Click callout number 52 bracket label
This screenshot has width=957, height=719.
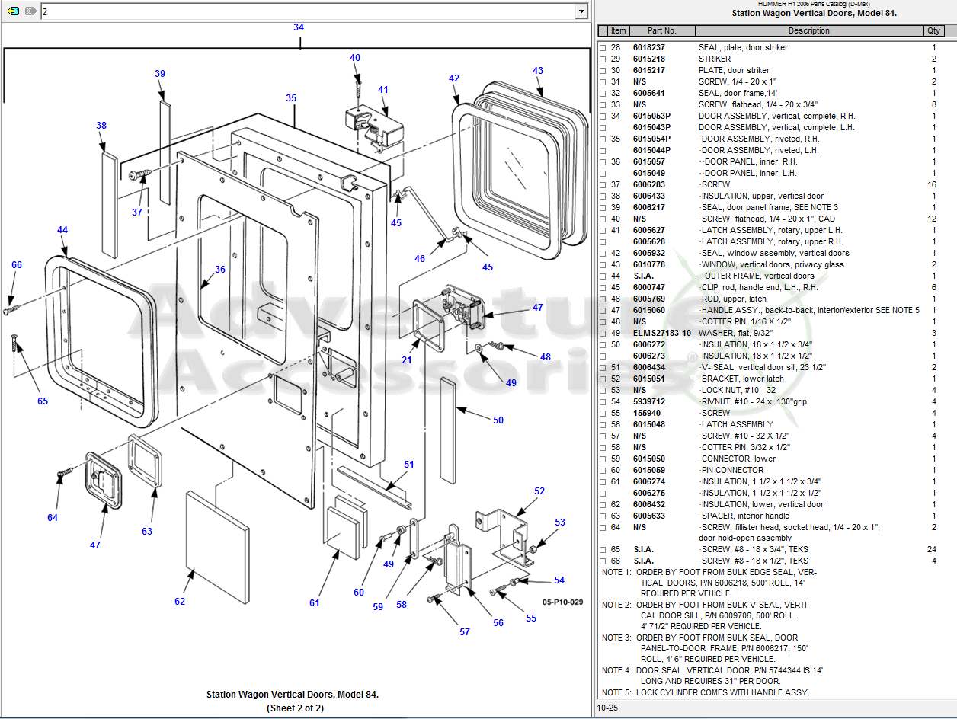[x=539, y=491]
